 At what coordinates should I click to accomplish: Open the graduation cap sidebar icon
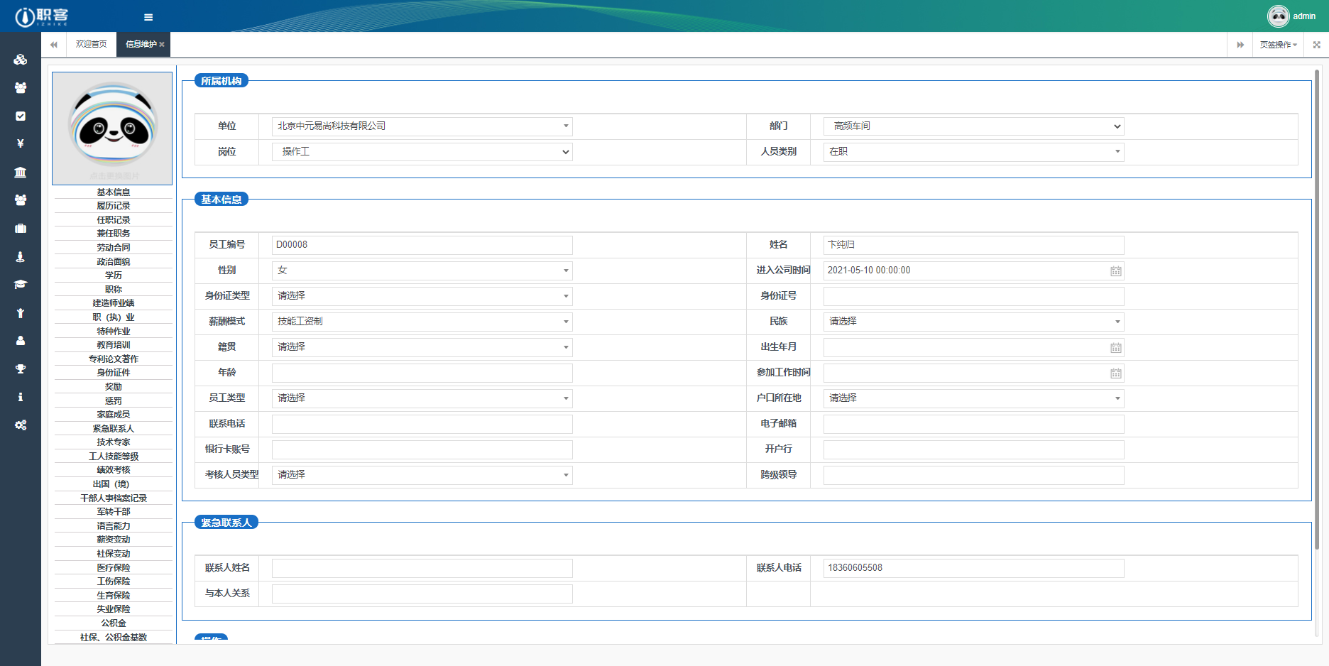[x=21, y=284]
